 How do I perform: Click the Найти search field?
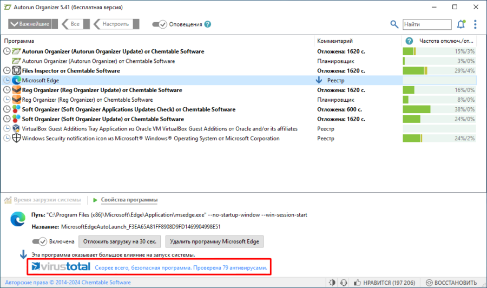click(x=427, y=24)
